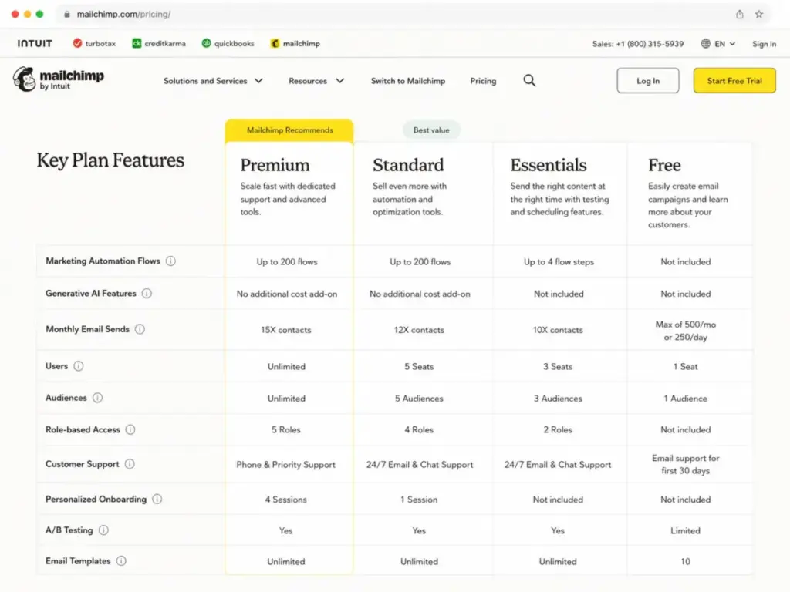Show info for Personalized Onboarding
The image size is (790, 592).
pyautogui.click(x=157, y=499)
